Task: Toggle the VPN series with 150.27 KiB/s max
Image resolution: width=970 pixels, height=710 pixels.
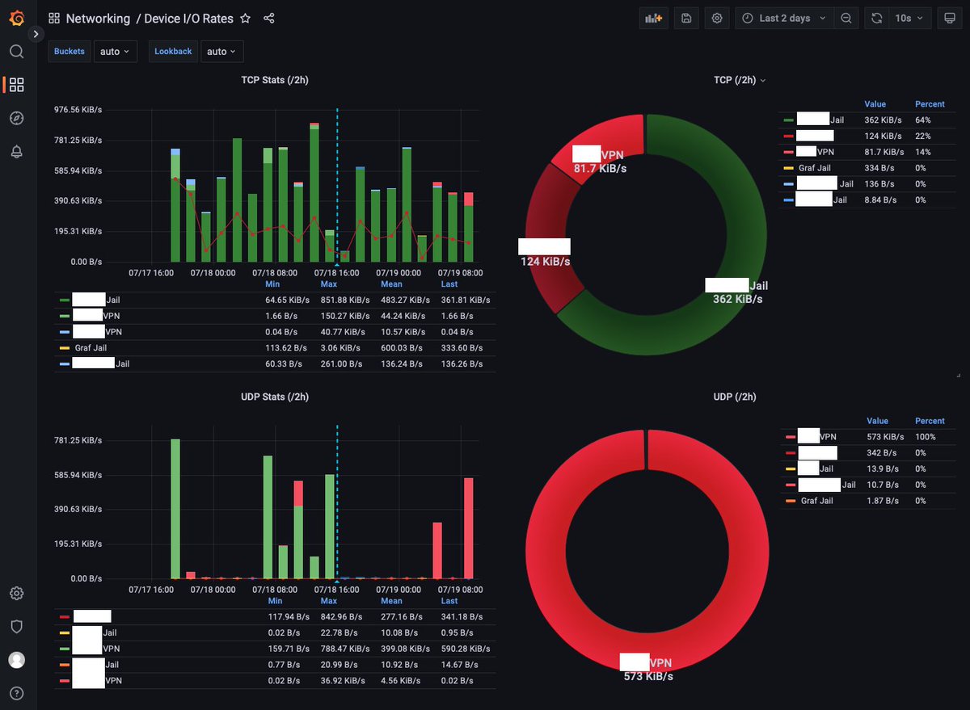Action: [x=95, y=316]
